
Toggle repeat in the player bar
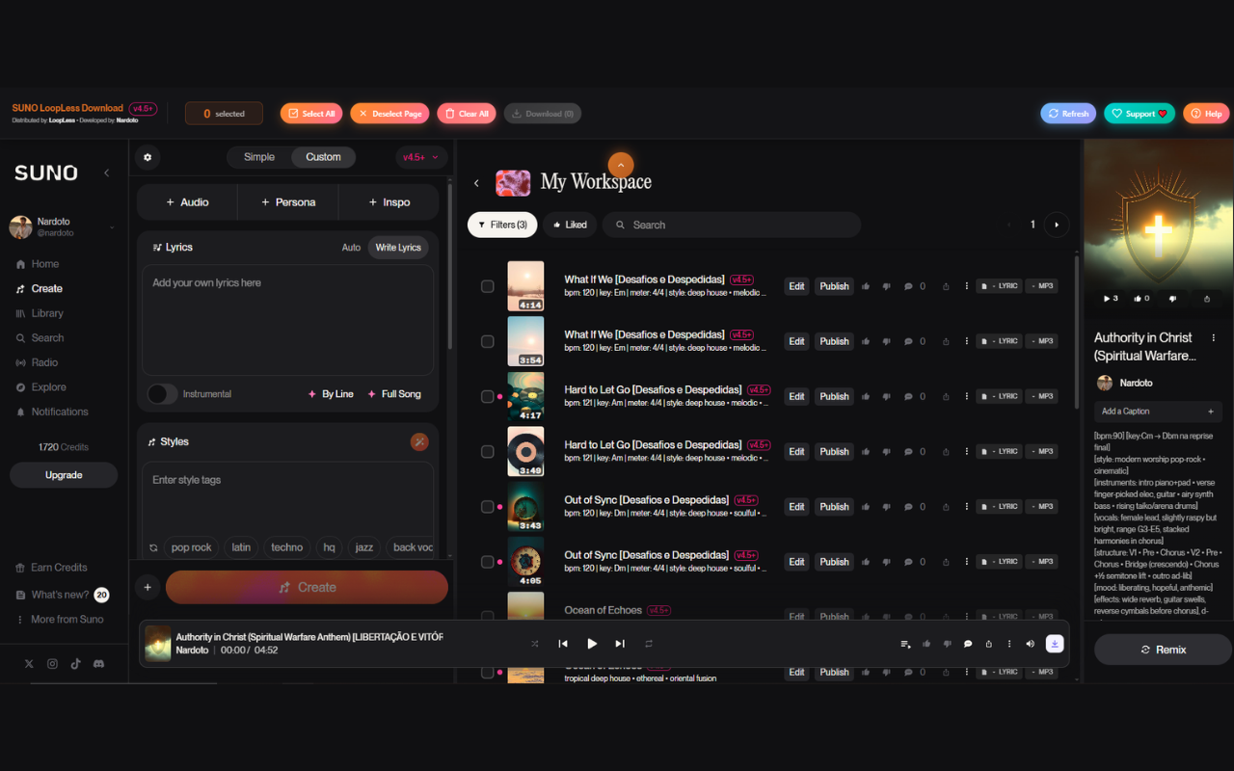point(649,644)
